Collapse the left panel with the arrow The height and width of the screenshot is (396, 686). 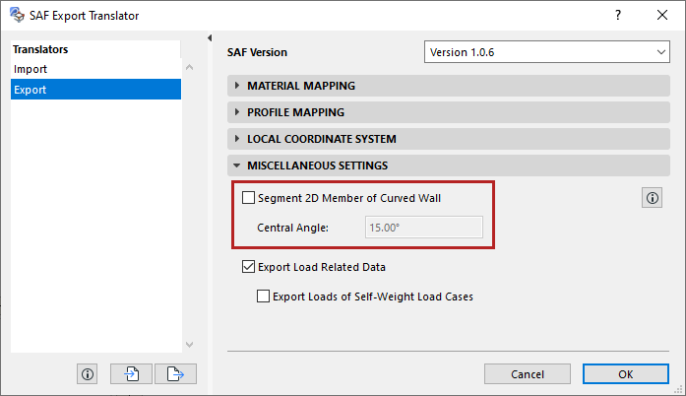pyautogui.click(x=209, y=38)
